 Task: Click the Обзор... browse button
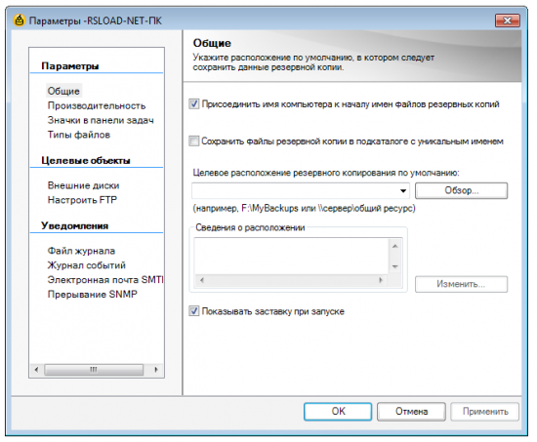pos(461,190)
